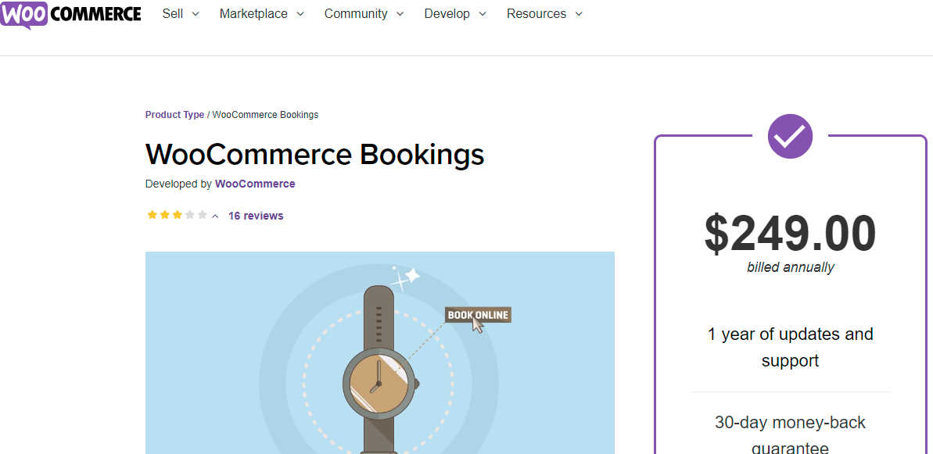Click the WooCommerce Bookings page heading

314,155
